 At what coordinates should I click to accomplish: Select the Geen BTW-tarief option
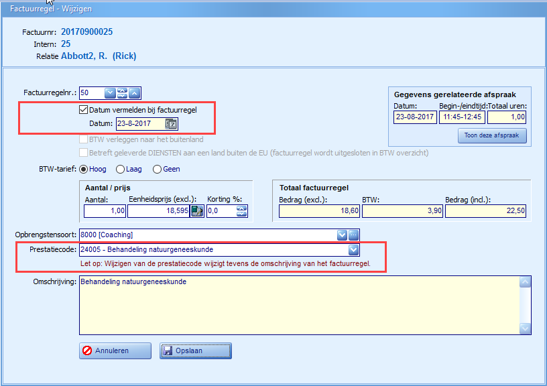pyautogui.click(x=158, y=169)
